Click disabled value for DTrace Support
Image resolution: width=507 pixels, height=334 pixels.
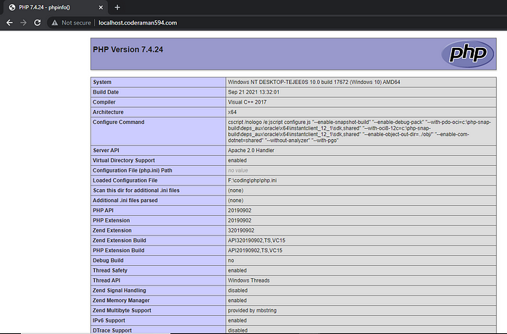click(238, 330)
